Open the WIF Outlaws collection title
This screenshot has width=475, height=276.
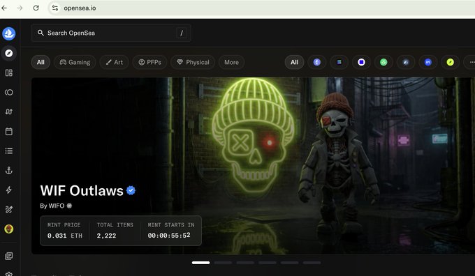point(82,191)
